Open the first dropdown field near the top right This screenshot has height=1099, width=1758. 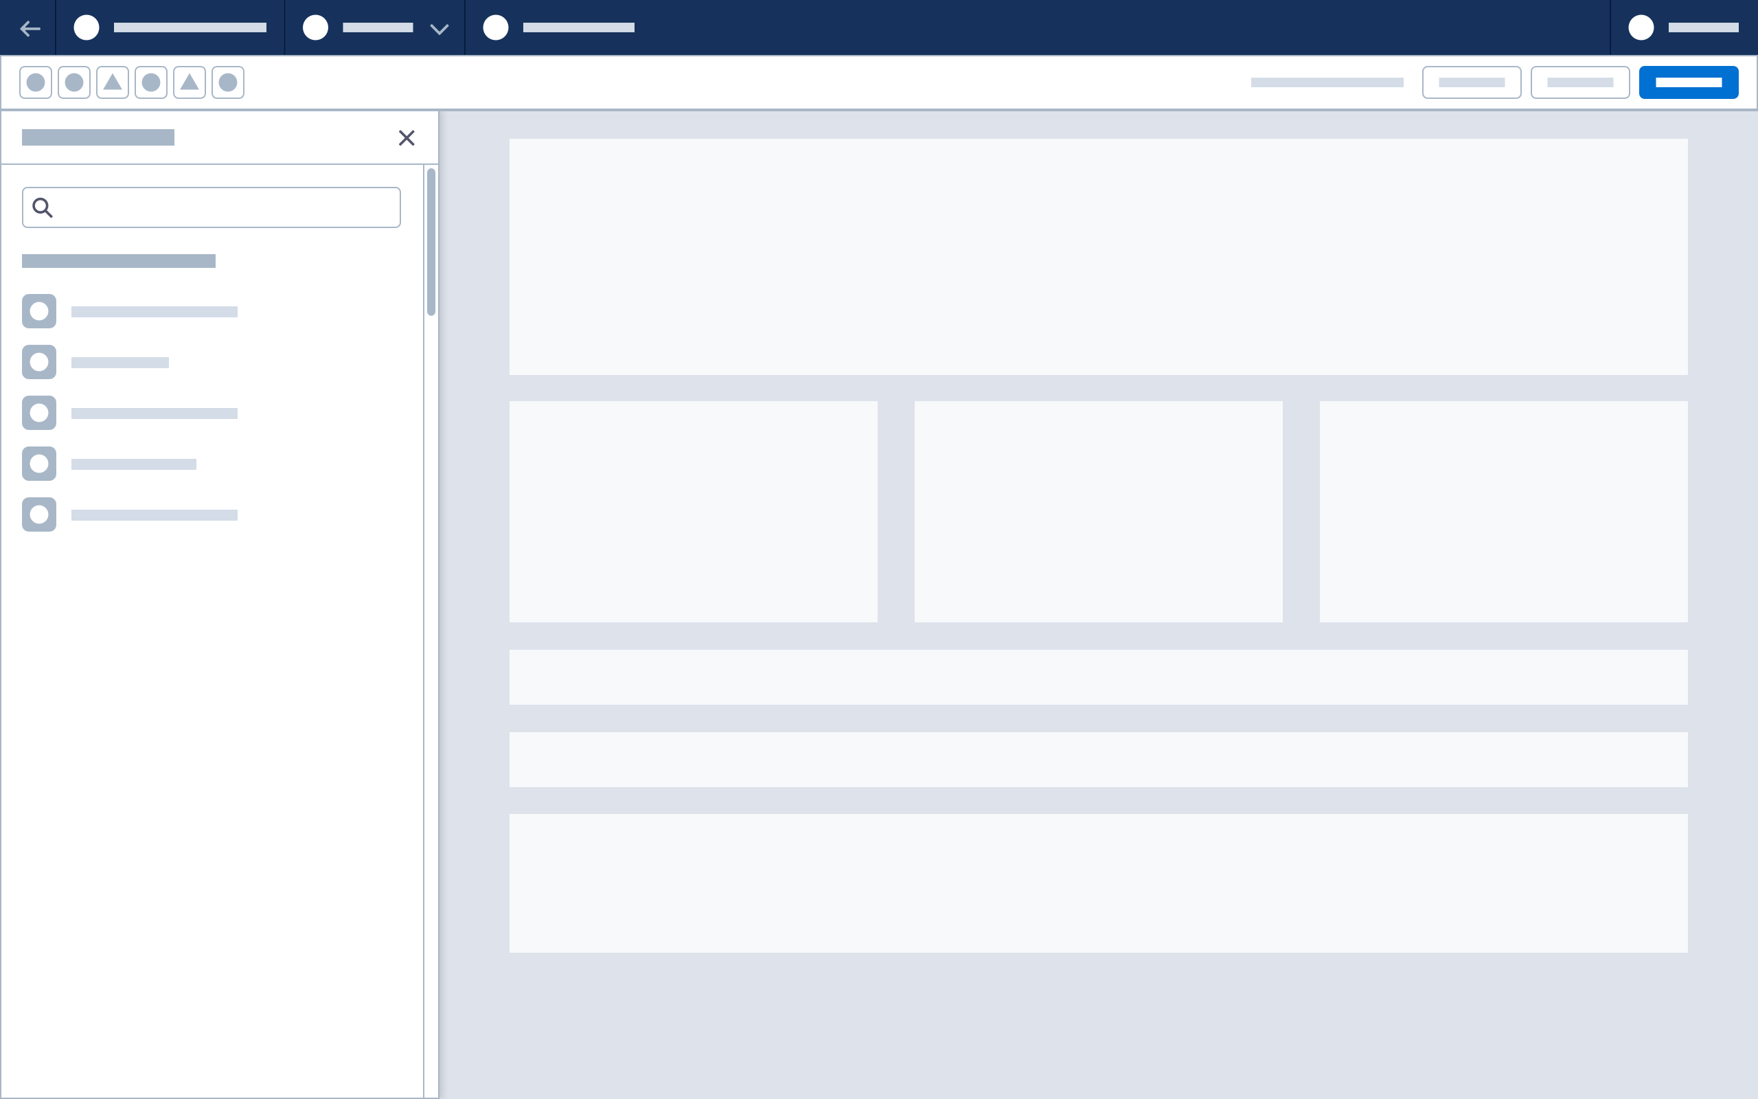tap(1472, 82)
